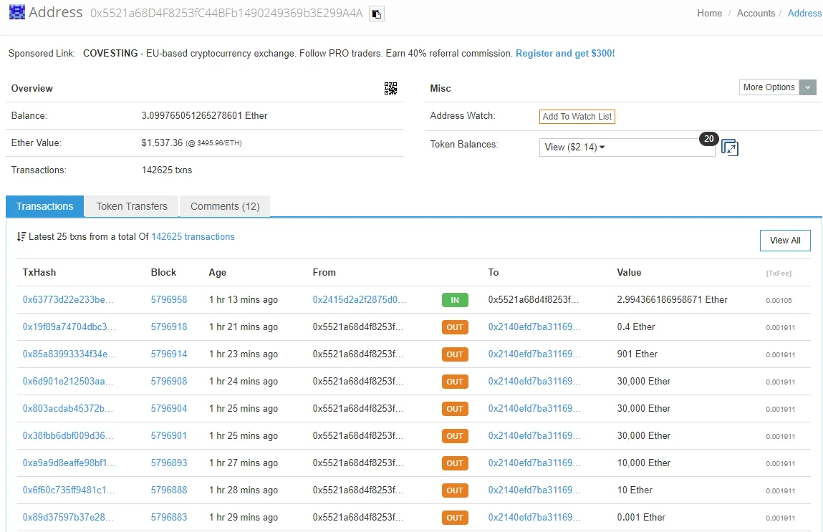Image resolution: width=823 pixels, height=532 pixels.
Task: Open block 5796918
Action: tap(169, 327)
